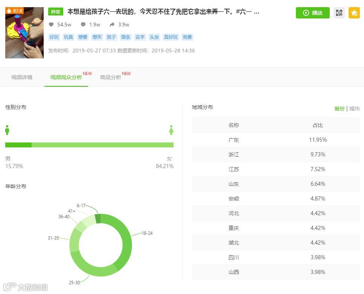Image resolution: width=364 pixels, height=294 pixels.
Task: Switch region view to 省份
Action: click(339, 109)
